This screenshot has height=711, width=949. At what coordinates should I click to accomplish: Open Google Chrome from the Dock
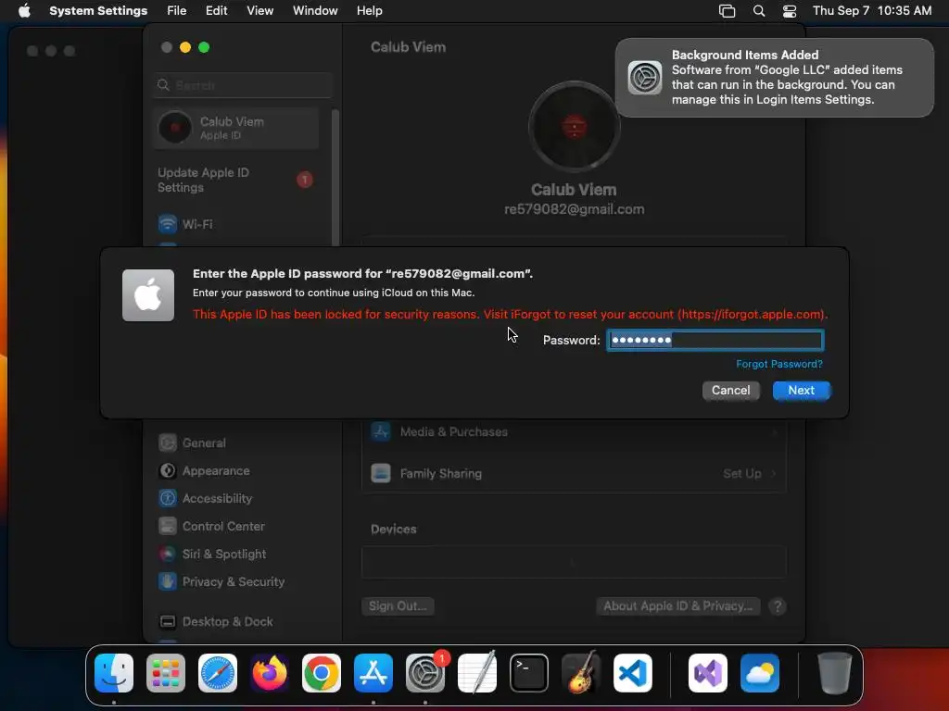coord(322,673)
